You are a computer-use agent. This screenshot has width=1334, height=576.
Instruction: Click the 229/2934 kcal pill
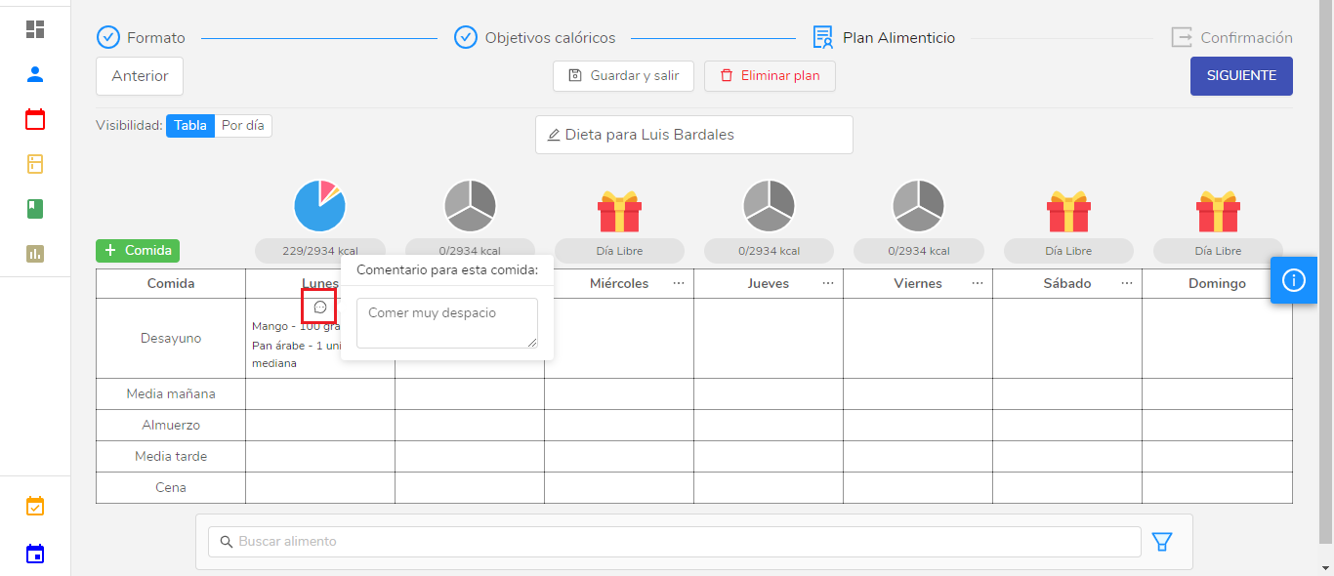coord(320,251)
